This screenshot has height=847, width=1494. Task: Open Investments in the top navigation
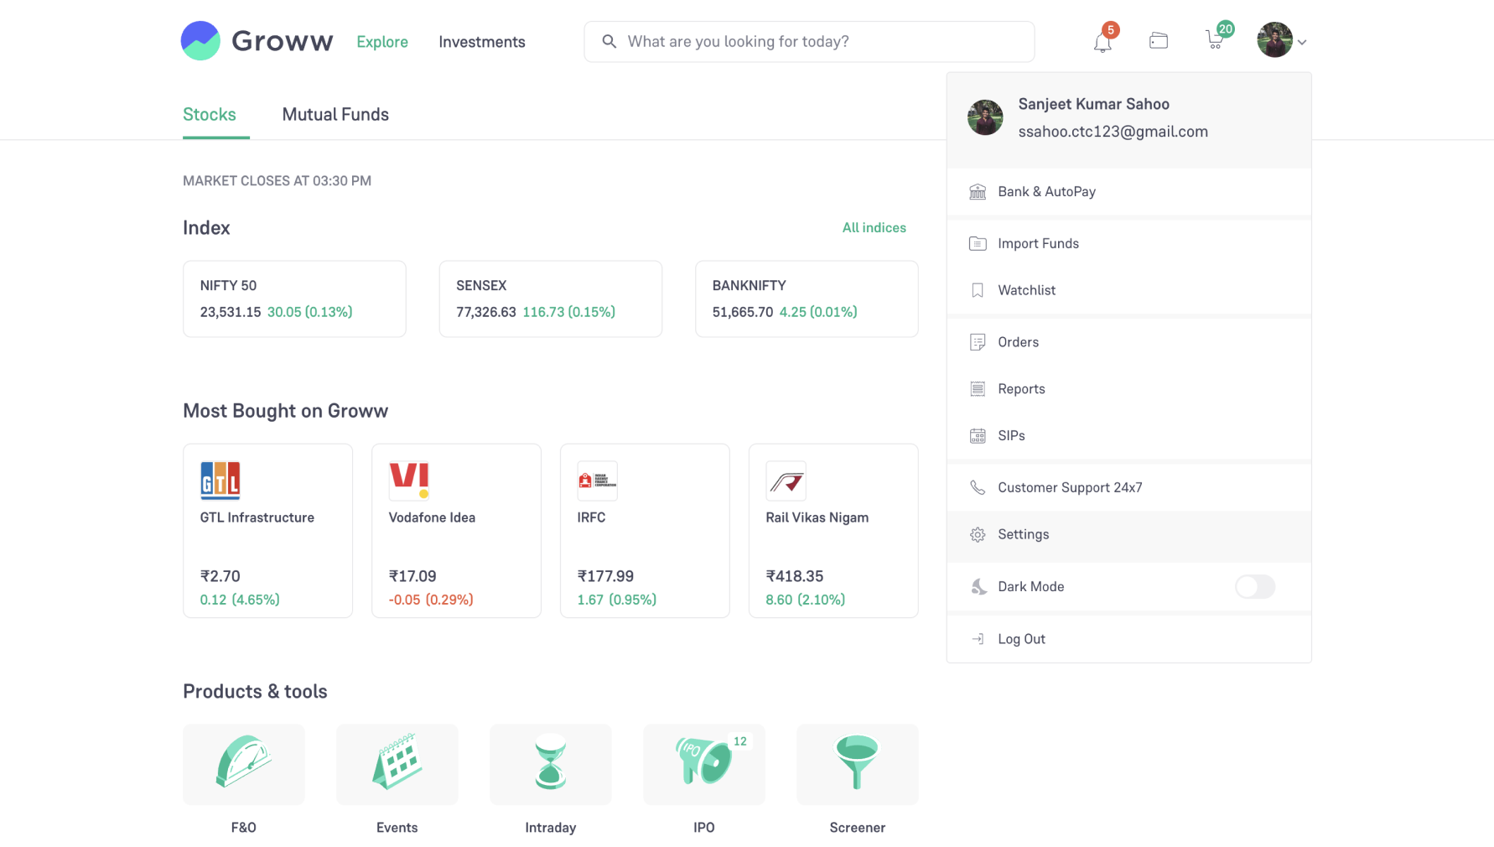click(482, 42)
